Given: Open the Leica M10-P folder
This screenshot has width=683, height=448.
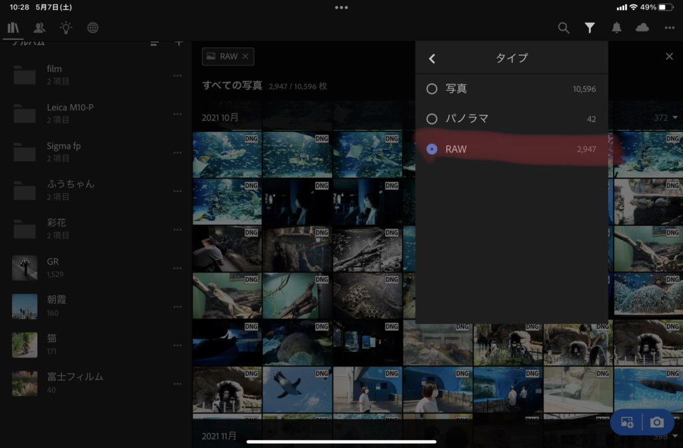Looking at the screenshot, I should click(96, 113).
